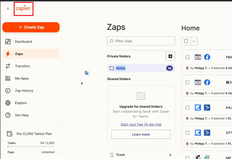Viewport: 232px width, 159px height.
Task: Click ActiveCampaign icon in the CF Zap row
Action: tap(207, 133)
